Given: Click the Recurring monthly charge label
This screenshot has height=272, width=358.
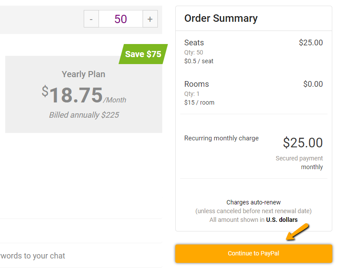Looking at the screenshot, I should (221, 138).
